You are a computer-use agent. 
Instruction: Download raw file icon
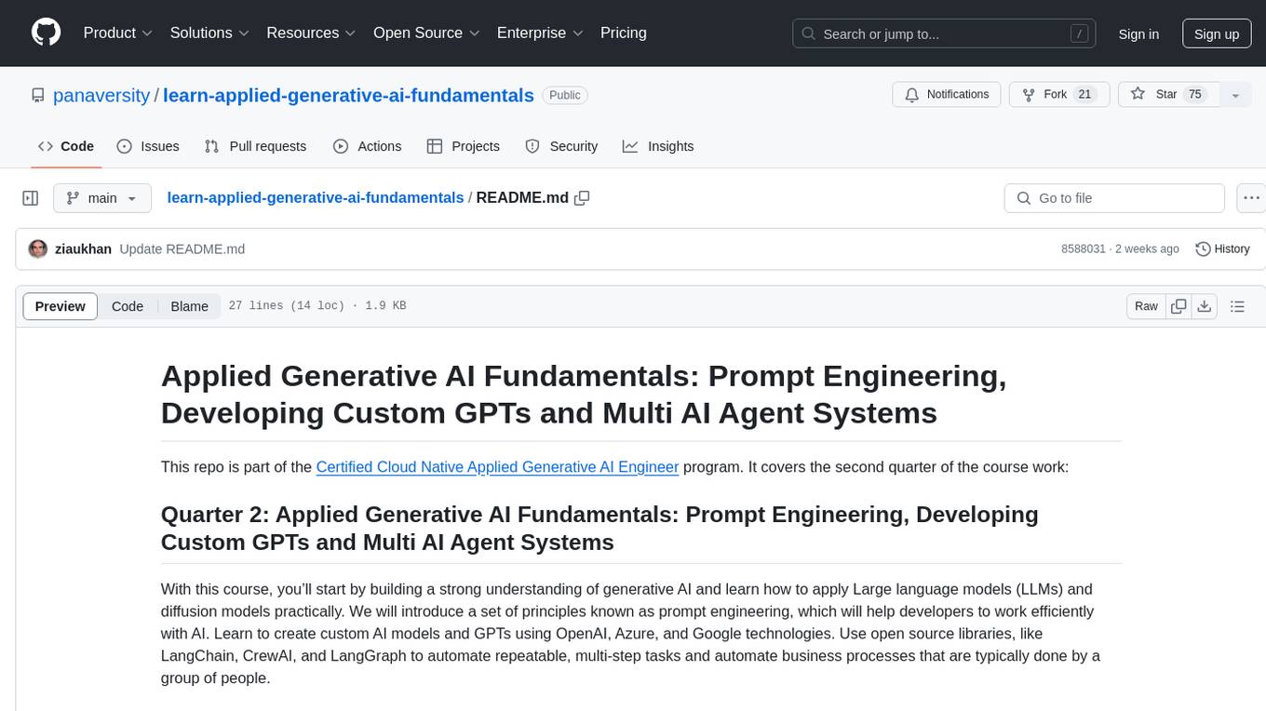tap(1204, 306)
